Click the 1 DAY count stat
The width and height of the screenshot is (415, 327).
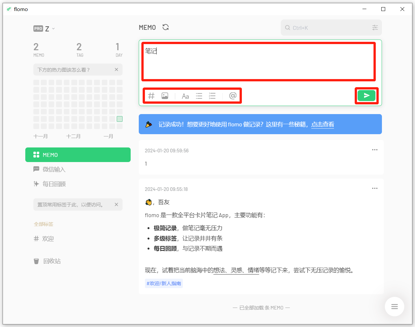tap(119, 50)
